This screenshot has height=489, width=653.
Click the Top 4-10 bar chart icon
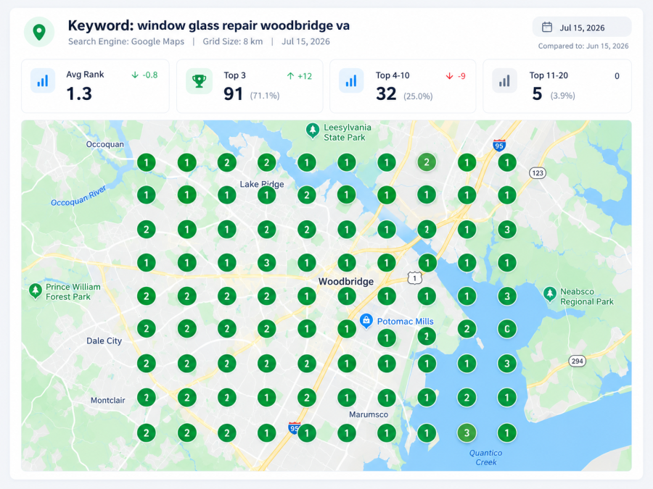pos(351,80)
